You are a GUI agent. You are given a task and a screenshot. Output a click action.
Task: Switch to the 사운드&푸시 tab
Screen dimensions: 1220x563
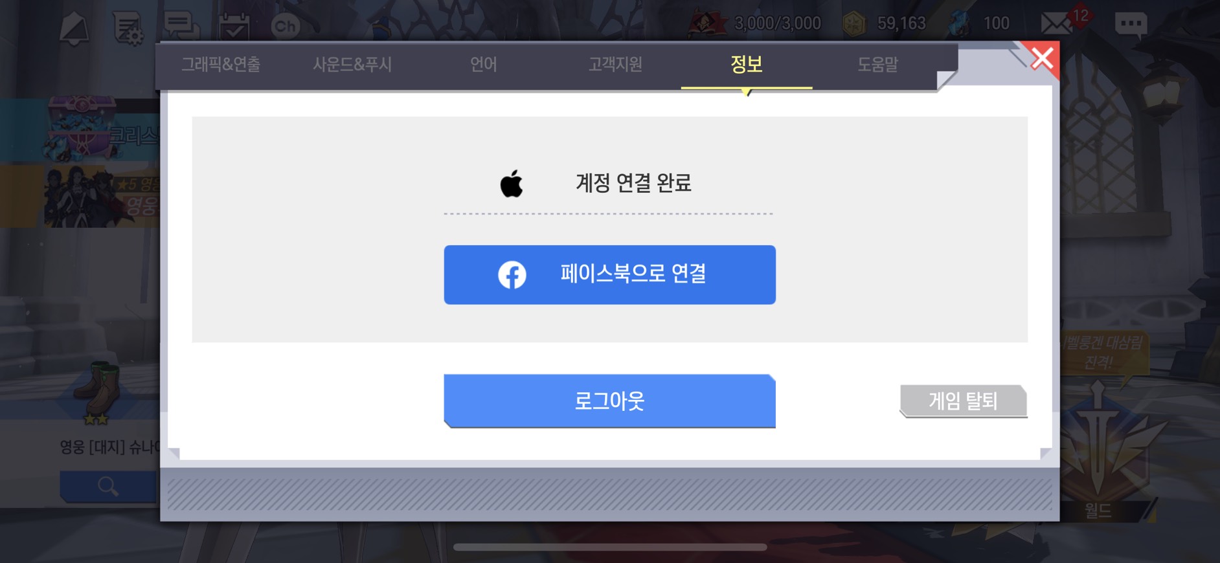[352, 65]
